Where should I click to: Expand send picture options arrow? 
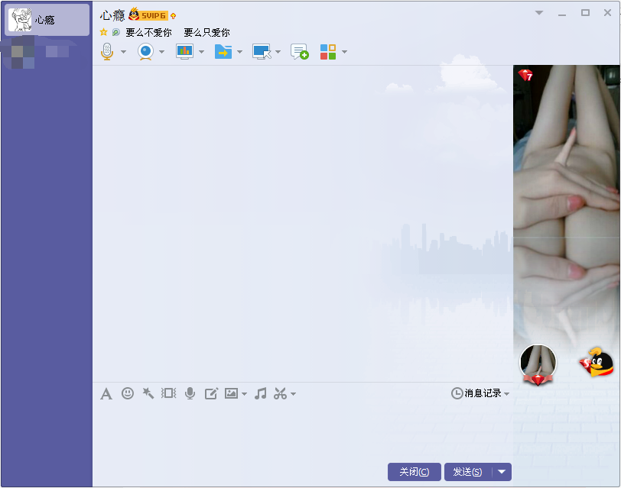(245, 394)
